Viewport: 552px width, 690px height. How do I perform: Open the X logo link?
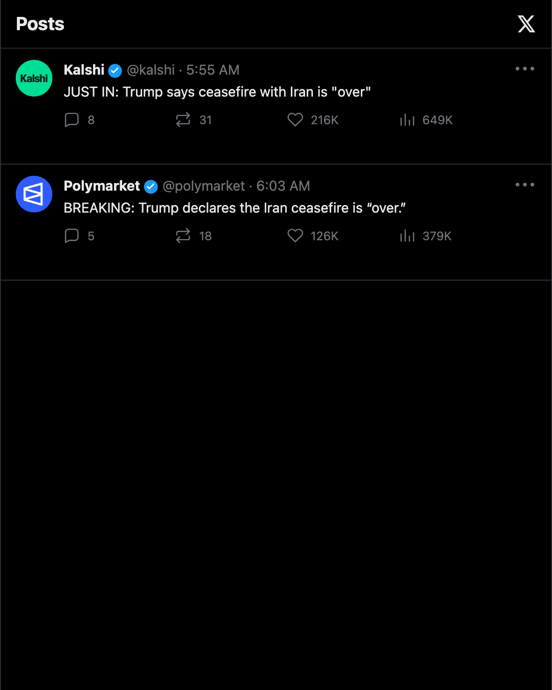coord(526,24)
